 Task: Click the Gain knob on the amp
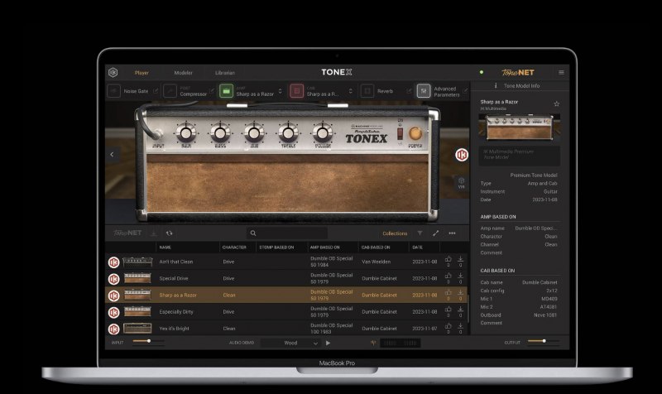click(185, 133)
